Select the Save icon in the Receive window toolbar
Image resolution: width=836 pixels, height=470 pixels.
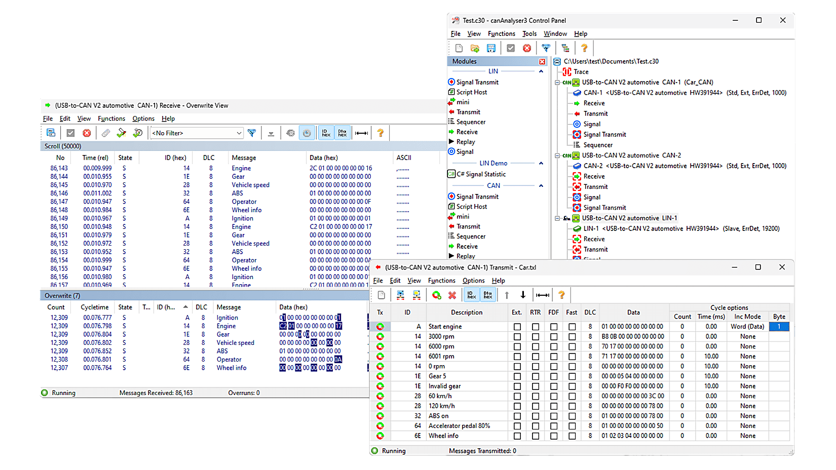tap(51, 132)
